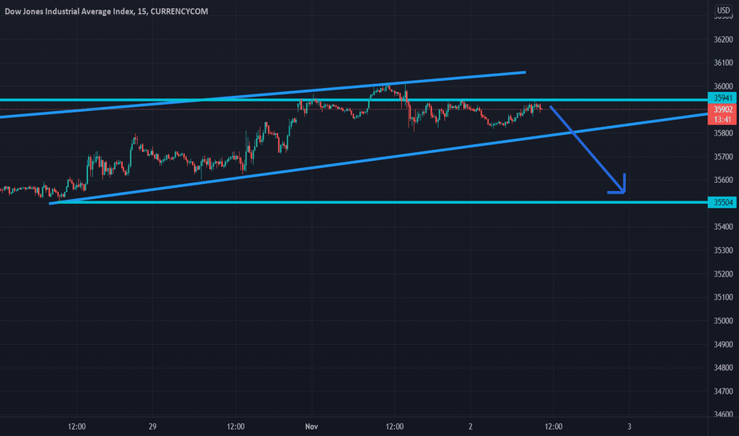Click the 35400 price axis label
The width and height of the screenshot is (739, 436).
click(723, 227)
